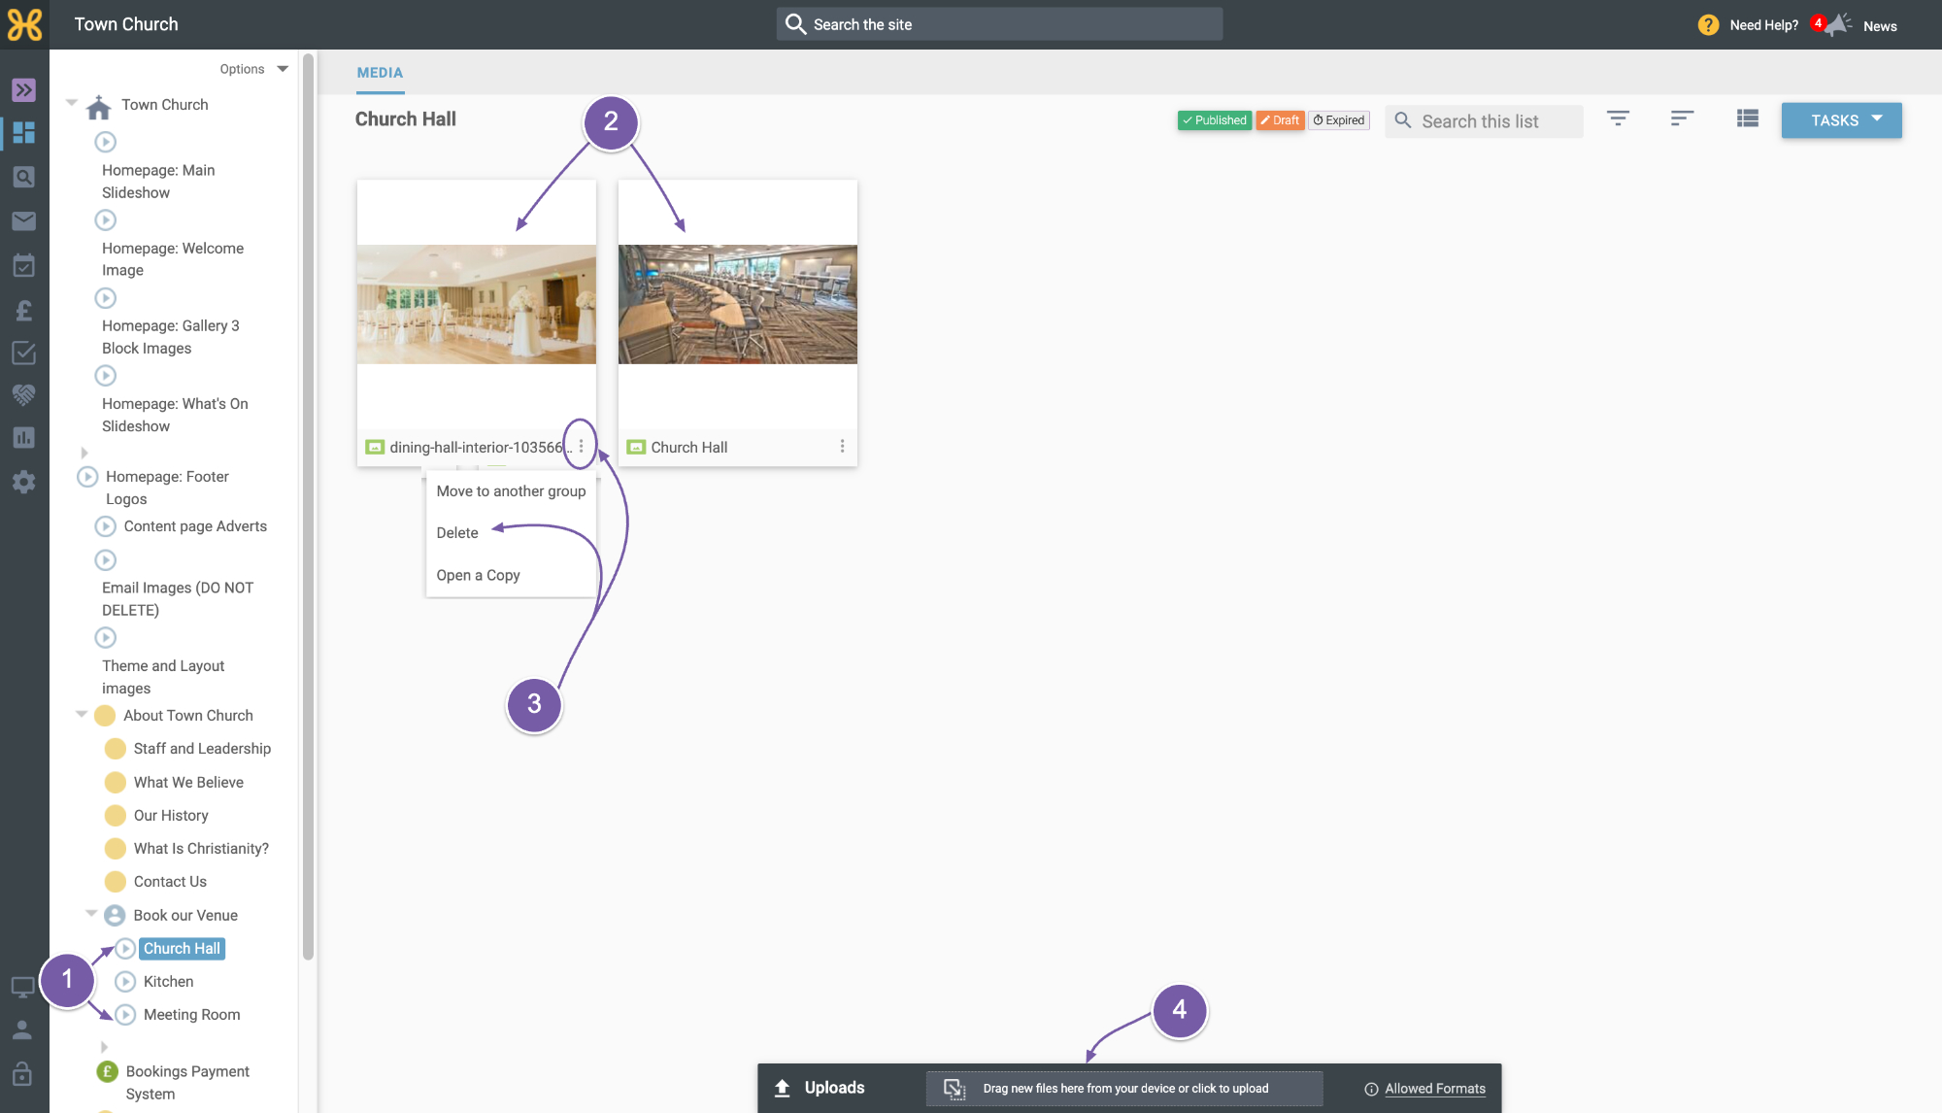Select Meeting Room in the tree
Image resolution: width=1942 pixels, height=1113 pixels.
191,1015
